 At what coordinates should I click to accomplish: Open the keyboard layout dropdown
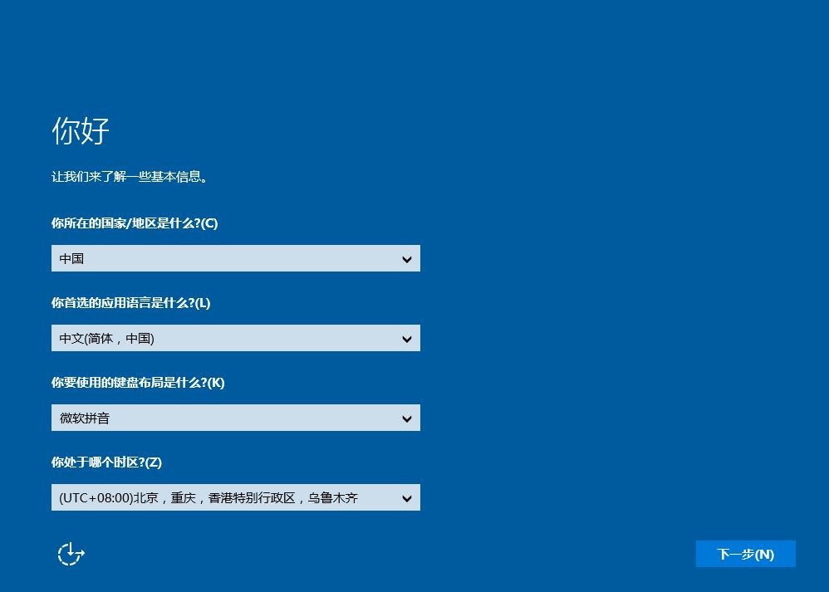point(235,418)
